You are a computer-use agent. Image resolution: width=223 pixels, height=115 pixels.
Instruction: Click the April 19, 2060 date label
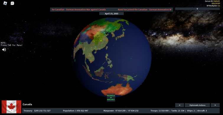pyautogui.click(x=112, y=14)
